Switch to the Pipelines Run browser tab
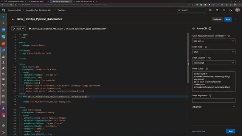The height and width of the screenshot is (136, 242). click(x=84, y=2)
